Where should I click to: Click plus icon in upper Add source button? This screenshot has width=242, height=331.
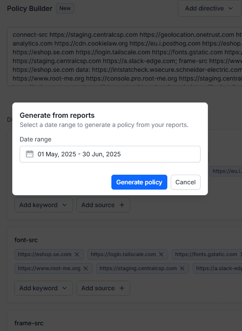click(122, 205)
